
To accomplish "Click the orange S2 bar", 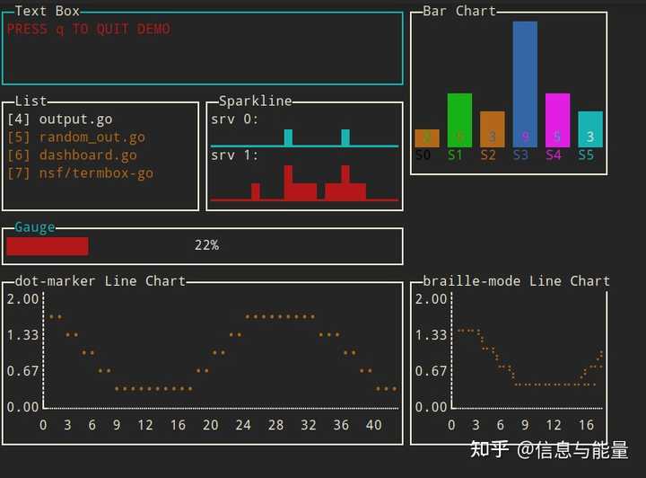I will tap(492, 129).
